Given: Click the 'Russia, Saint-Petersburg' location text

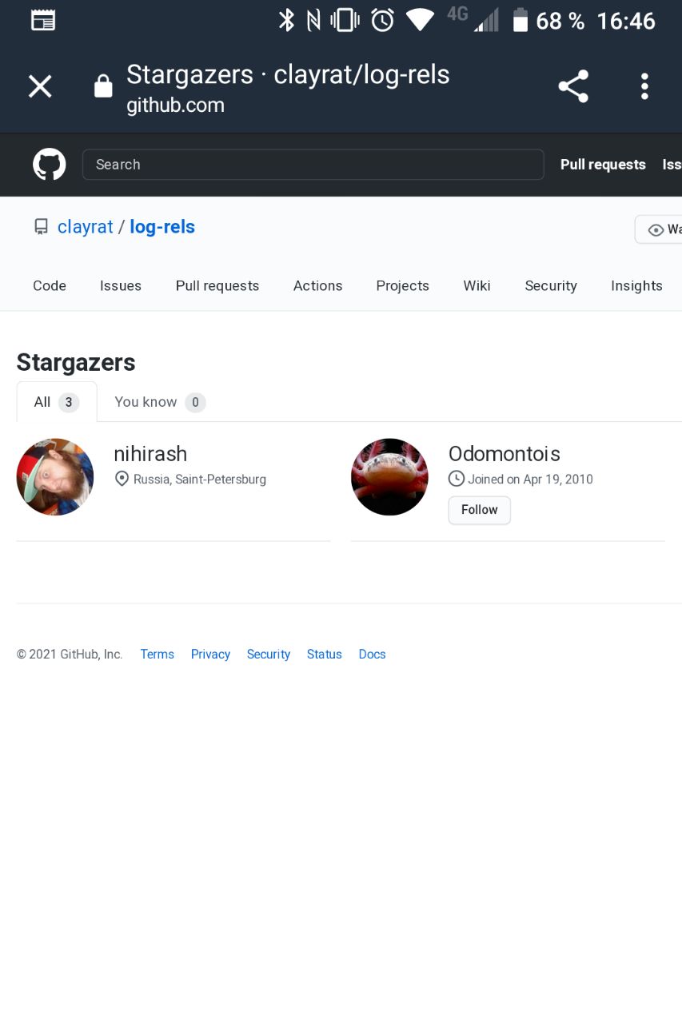Looking at the screenshot, I should [x=200, y=480].
